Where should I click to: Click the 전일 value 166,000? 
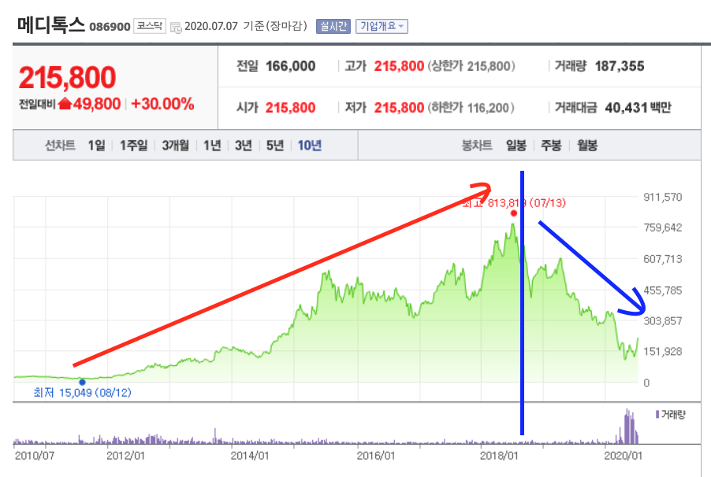pos(290,66)
